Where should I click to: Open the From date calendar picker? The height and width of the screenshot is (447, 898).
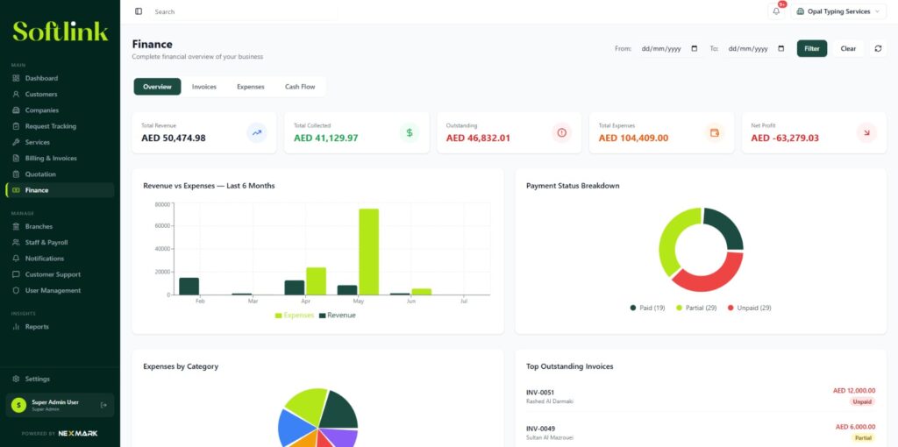pos(695,49)
